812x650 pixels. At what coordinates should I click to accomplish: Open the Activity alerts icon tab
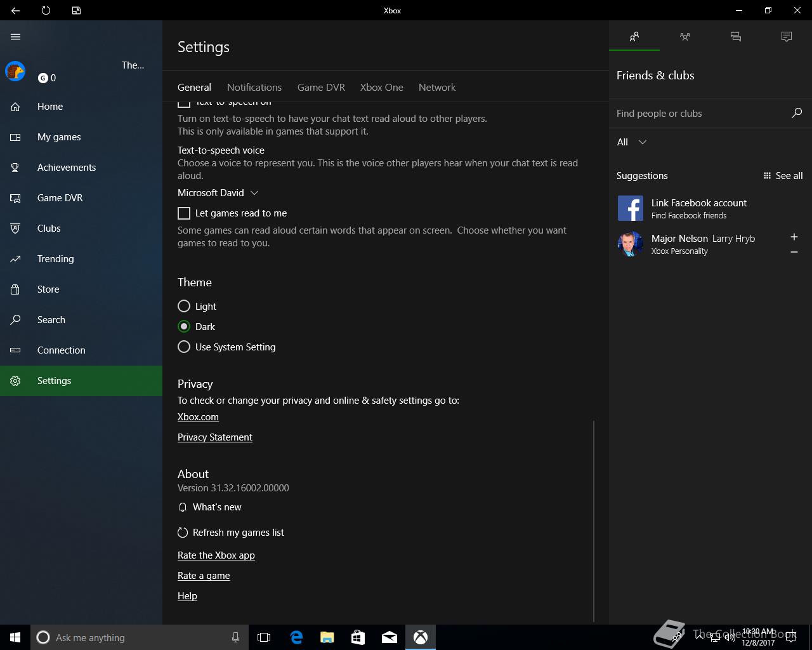tap(786, 37)
